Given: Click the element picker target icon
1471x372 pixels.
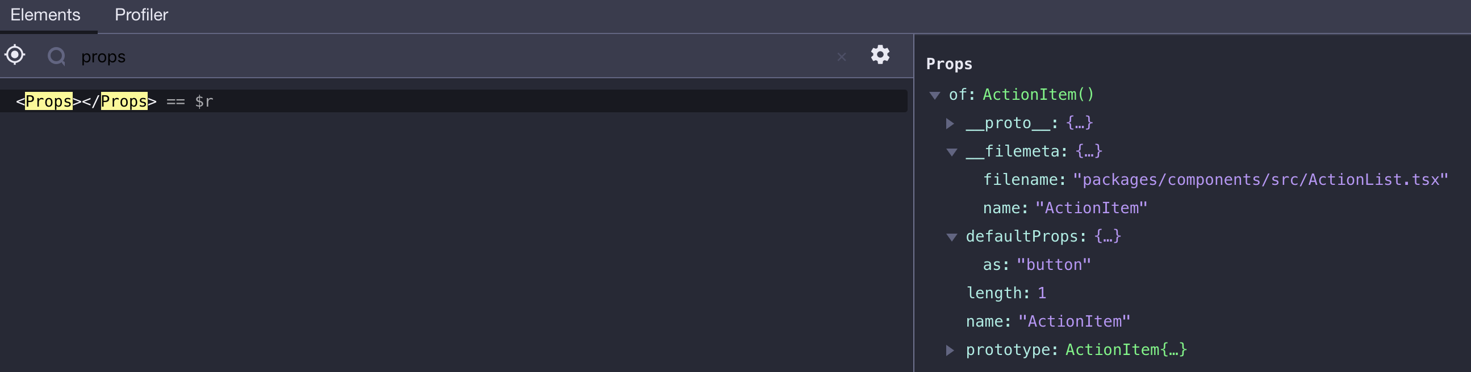Looking at the screenshot, I should point(15,55).
